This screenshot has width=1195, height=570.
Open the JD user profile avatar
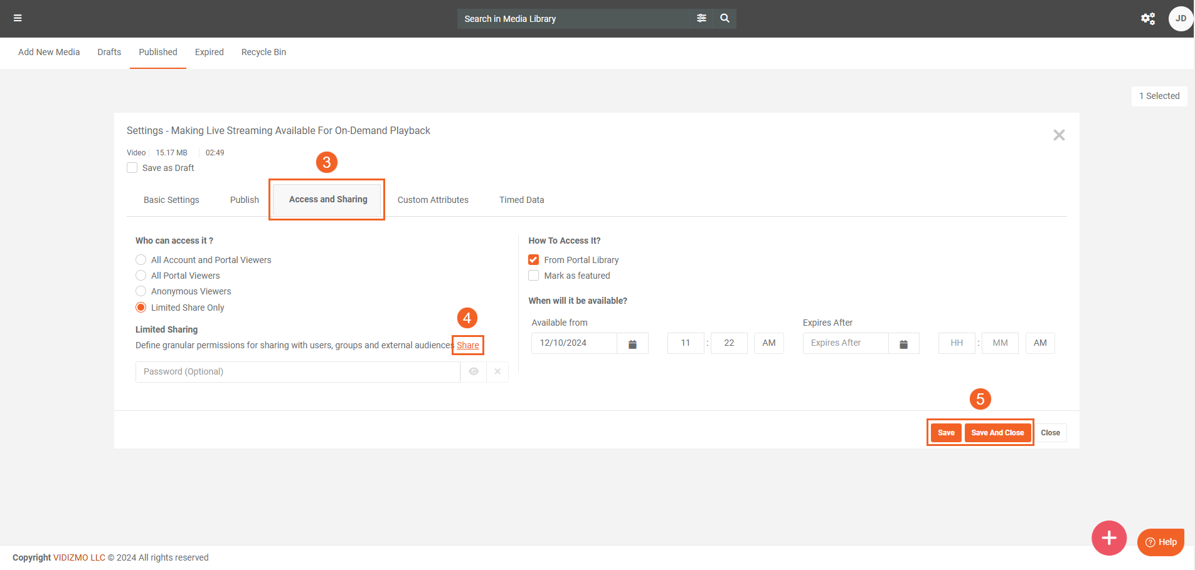pyautogui.click(x=1180, y=18)
